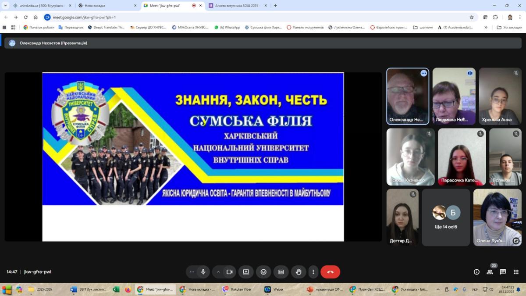Toggle closed captions in the meeting
Image resolution: width=526 pixels, height=296 pixels.
point(281,272)
